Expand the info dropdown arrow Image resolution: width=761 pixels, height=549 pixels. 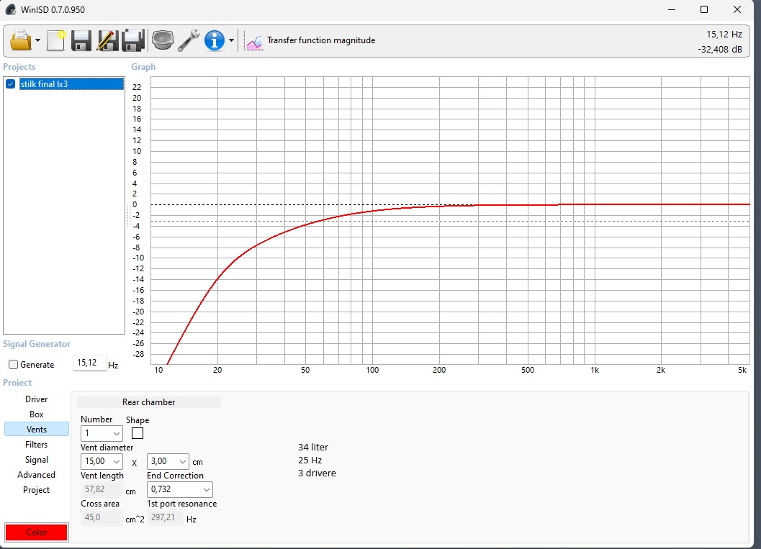[x=231, y=41]
